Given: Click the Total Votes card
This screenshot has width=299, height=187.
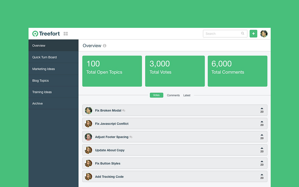Looking at the screenshot, I should click(x=175, y=71).
